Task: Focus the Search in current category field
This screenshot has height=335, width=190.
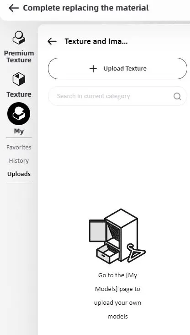Action: pyautogui.click(x=117, y=96)
